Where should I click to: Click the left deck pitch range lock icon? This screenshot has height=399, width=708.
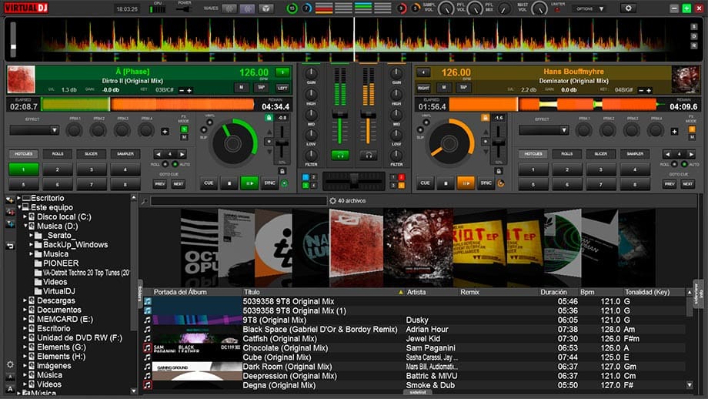tap(282, 171)
